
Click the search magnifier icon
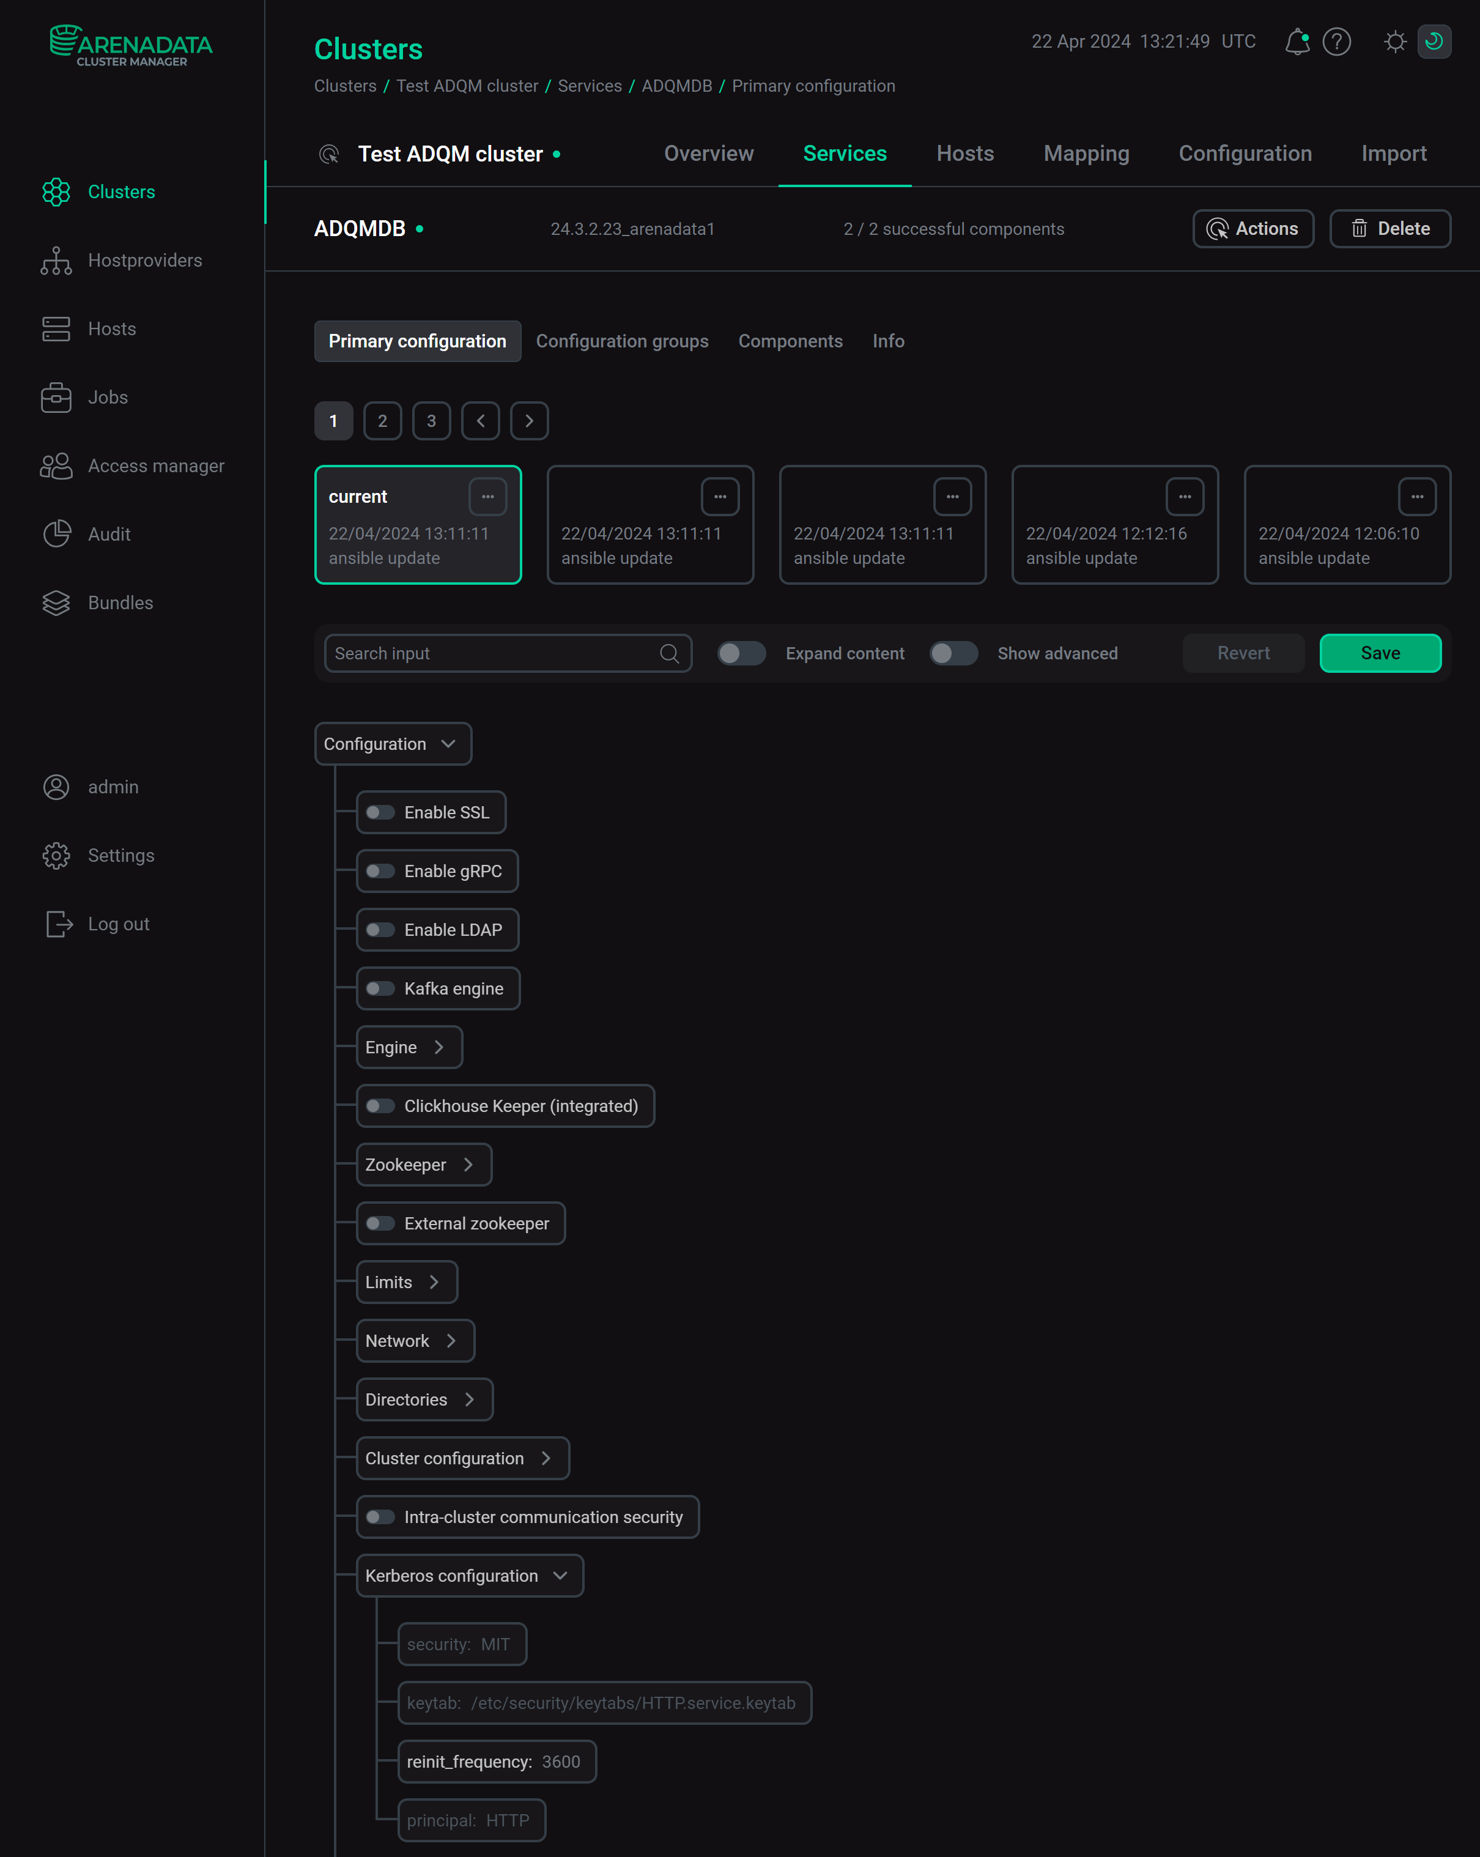(x=669, y=654)
